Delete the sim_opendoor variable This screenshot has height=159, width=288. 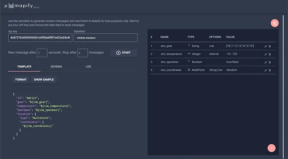[x=270, y=62]
